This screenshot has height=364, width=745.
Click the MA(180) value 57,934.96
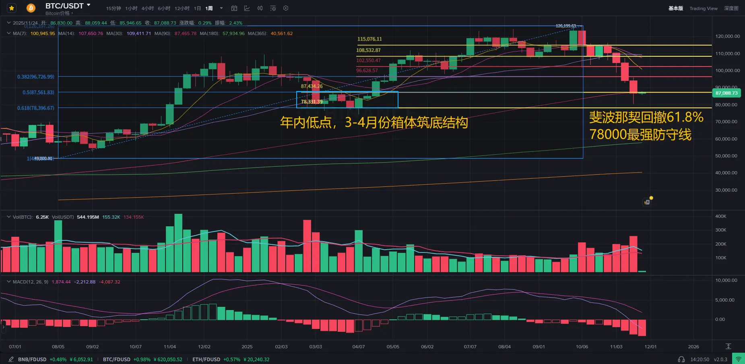point(233,33)
